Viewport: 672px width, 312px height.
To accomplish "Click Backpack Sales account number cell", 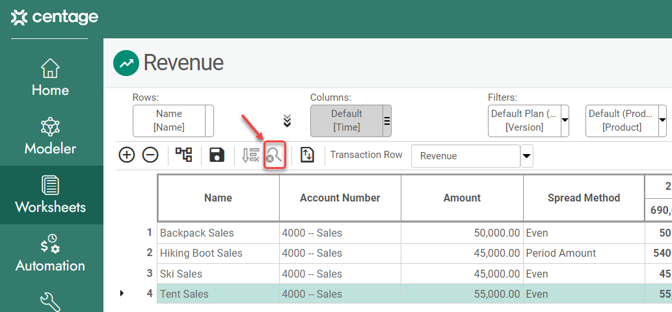I will click(340, 233).
